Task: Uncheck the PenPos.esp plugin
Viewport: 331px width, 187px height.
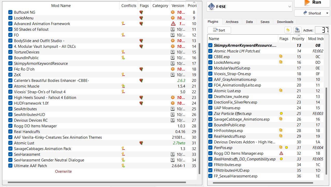Action: (x=210, y=147)
